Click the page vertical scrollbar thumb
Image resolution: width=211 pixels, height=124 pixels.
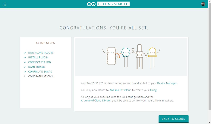(210, 56)
